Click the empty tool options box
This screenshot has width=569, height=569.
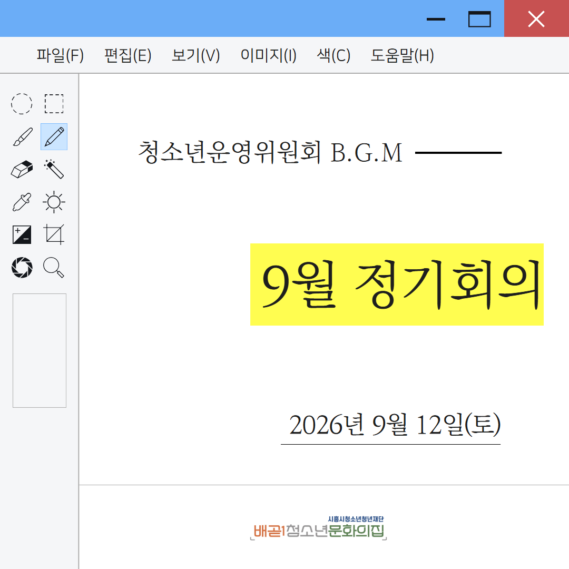(x=40, y=350)
